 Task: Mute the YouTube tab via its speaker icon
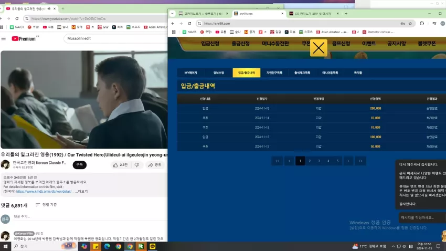pos(49,9)
